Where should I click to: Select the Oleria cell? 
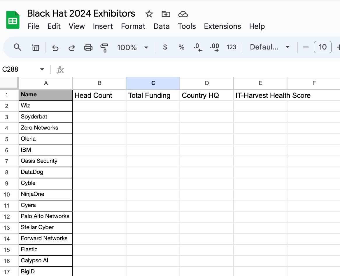(46, 139)
